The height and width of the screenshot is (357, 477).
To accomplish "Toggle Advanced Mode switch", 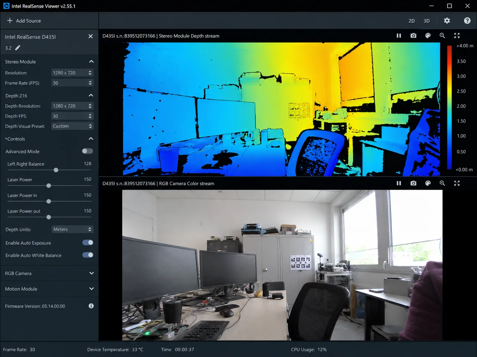I will tap(88, 151).
